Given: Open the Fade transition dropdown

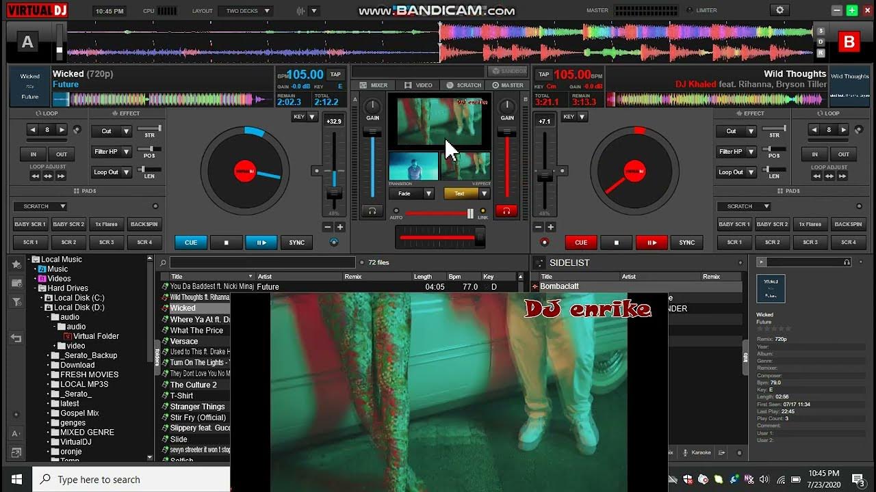Looking at the screenshot, I should [411, 193].
